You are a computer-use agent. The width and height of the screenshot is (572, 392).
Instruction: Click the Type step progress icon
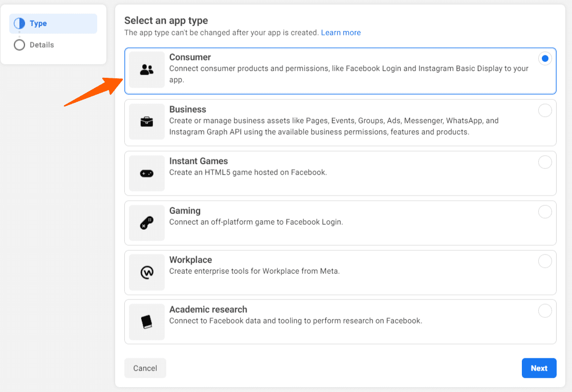(x=19, y=23)
